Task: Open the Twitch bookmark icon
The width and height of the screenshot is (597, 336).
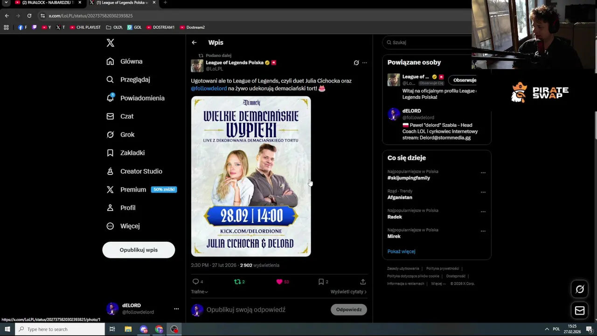Action: (34, 28)
